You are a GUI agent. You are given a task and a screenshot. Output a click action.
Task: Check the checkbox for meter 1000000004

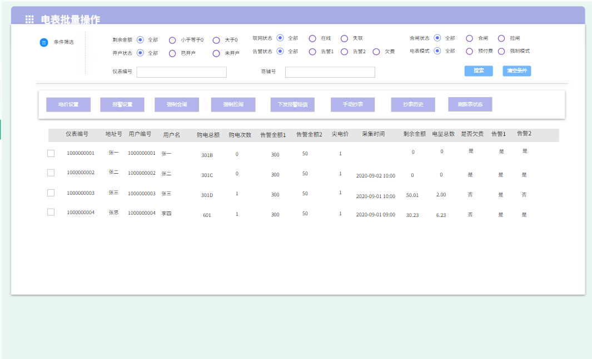coord(51,211)
